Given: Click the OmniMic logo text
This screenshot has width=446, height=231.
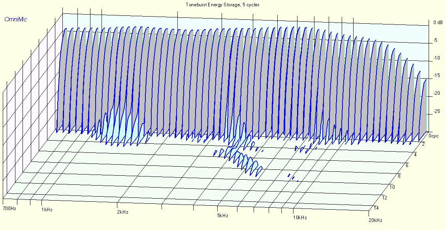Looking at the screenshot, I should [16, 19].
